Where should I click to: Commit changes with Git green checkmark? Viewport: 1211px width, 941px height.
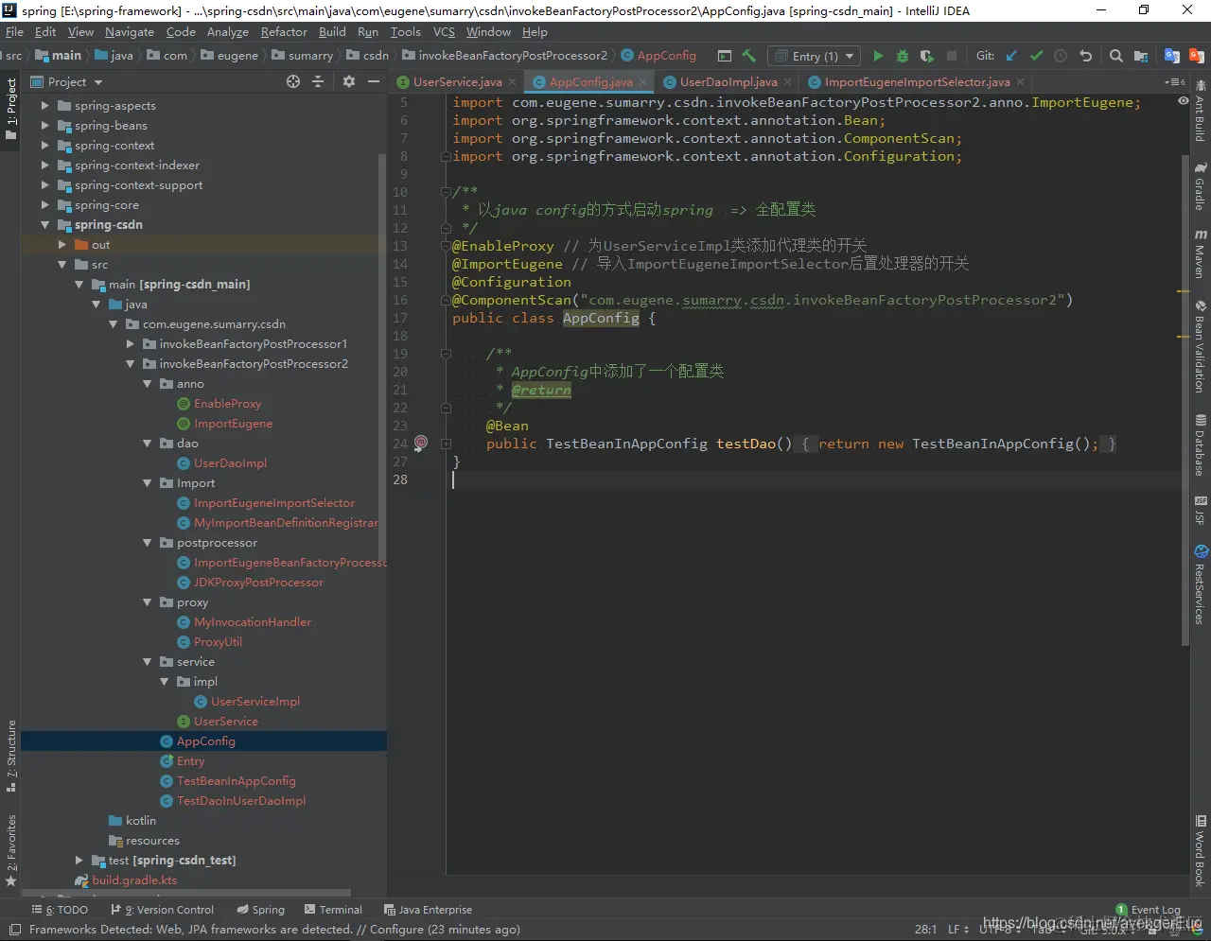[x=1036, y=56]
